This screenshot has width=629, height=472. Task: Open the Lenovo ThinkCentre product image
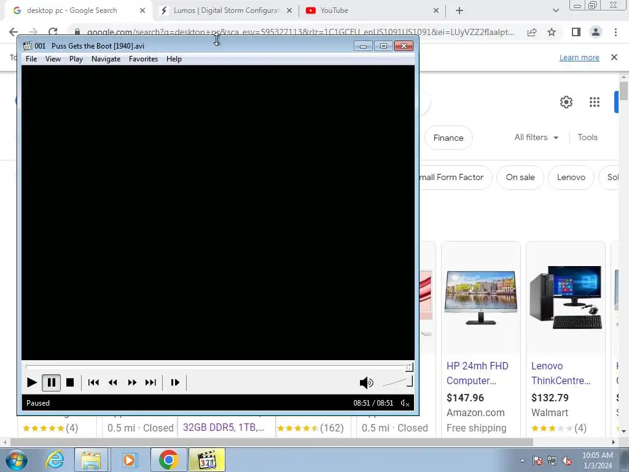click(x=566, y=297)
